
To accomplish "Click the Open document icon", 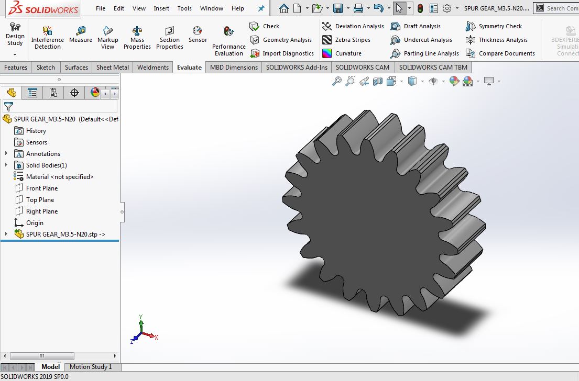I will pyautogui.click(x=317, y=8).
